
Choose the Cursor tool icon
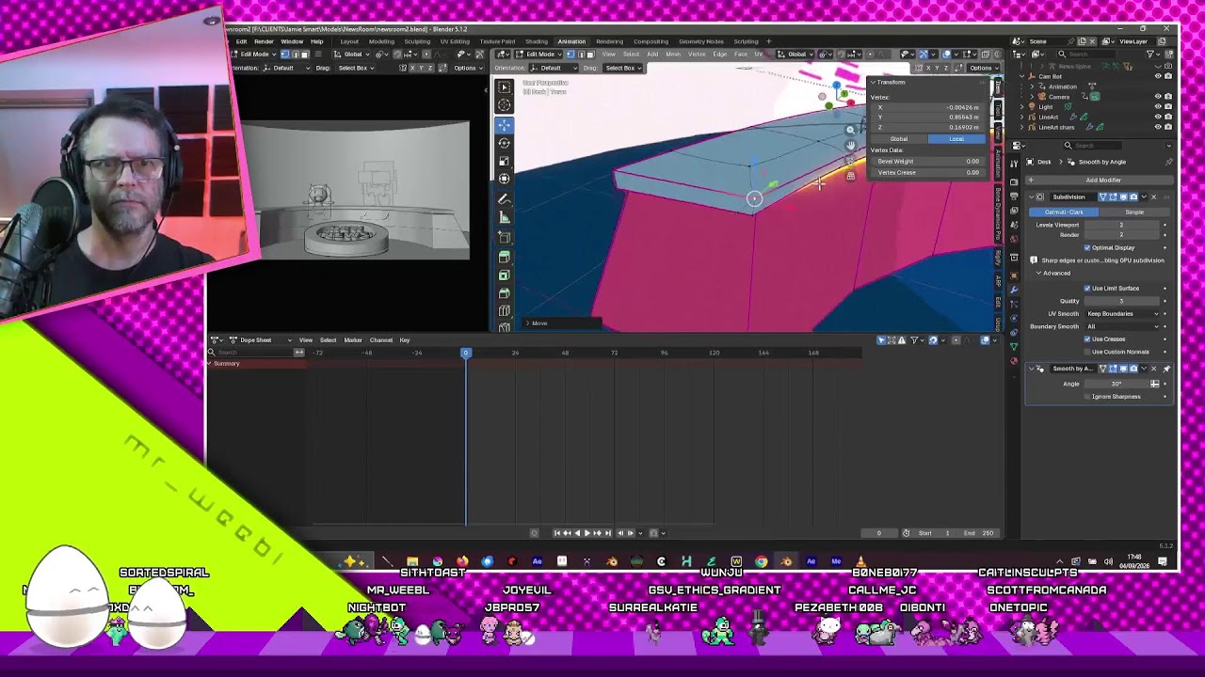[x=504, y=104]
